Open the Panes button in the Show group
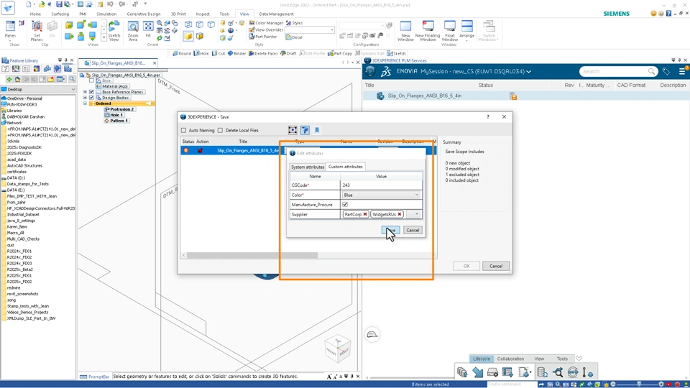 (x=10, y=30)
